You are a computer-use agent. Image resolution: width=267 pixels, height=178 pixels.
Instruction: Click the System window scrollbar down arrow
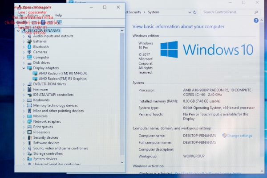(x=262, y=171)
